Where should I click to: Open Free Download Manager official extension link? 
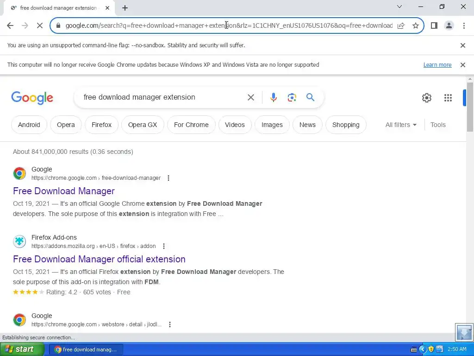click(99, 259)
